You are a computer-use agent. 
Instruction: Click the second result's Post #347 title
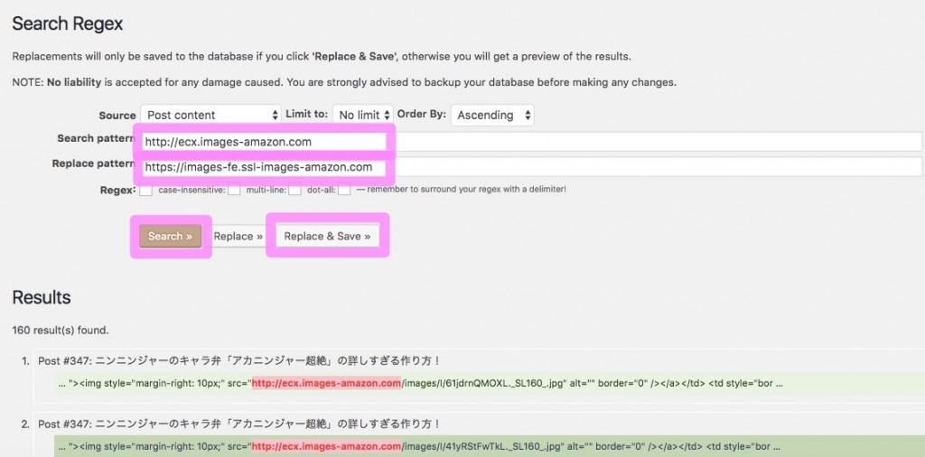(239, 424)
